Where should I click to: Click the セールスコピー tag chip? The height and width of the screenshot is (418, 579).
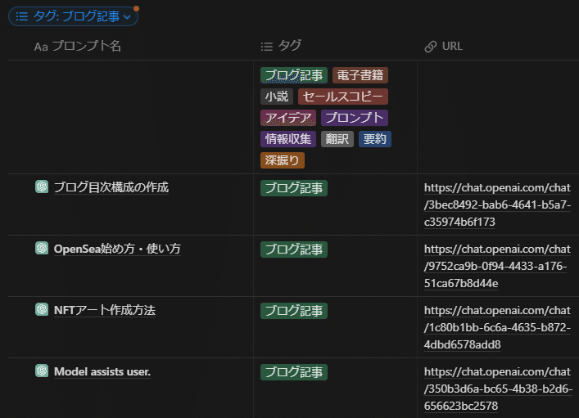pyautogui.click(x=343, y=97)
